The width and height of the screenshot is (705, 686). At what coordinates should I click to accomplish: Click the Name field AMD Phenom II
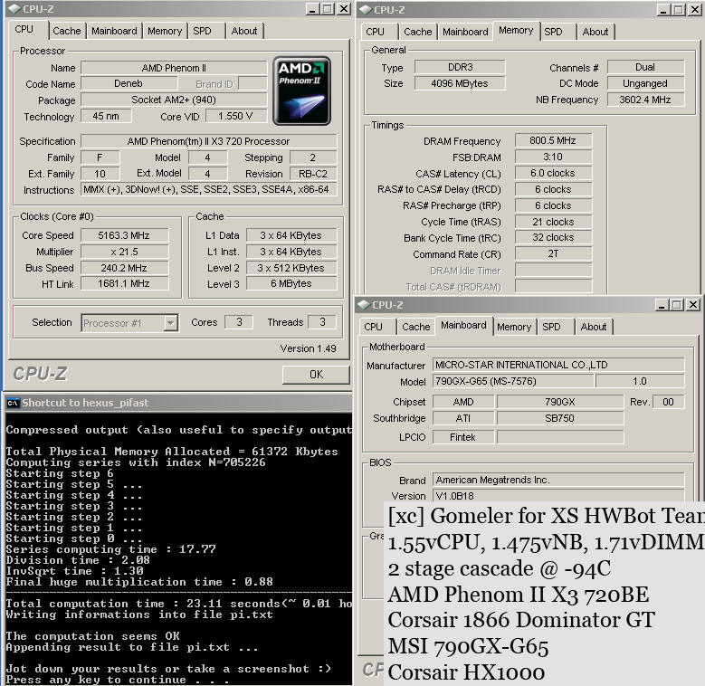[174, 68]
